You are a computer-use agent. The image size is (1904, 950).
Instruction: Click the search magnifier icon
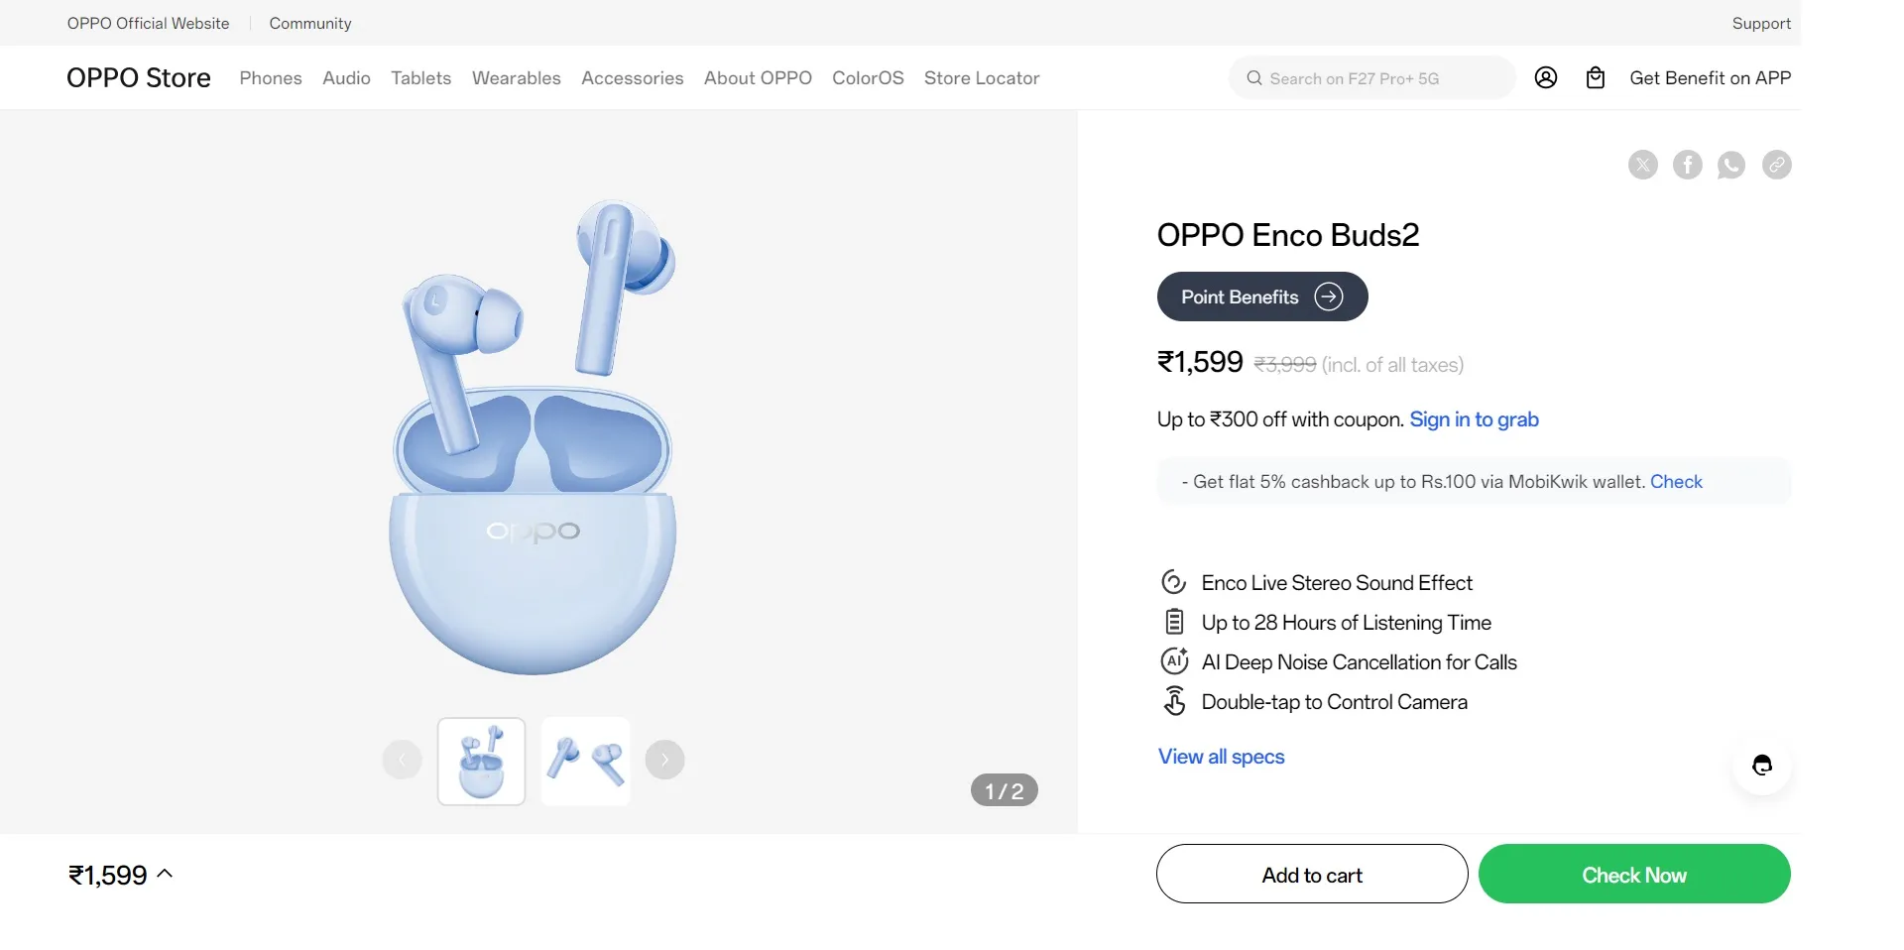coord(1254,78)
